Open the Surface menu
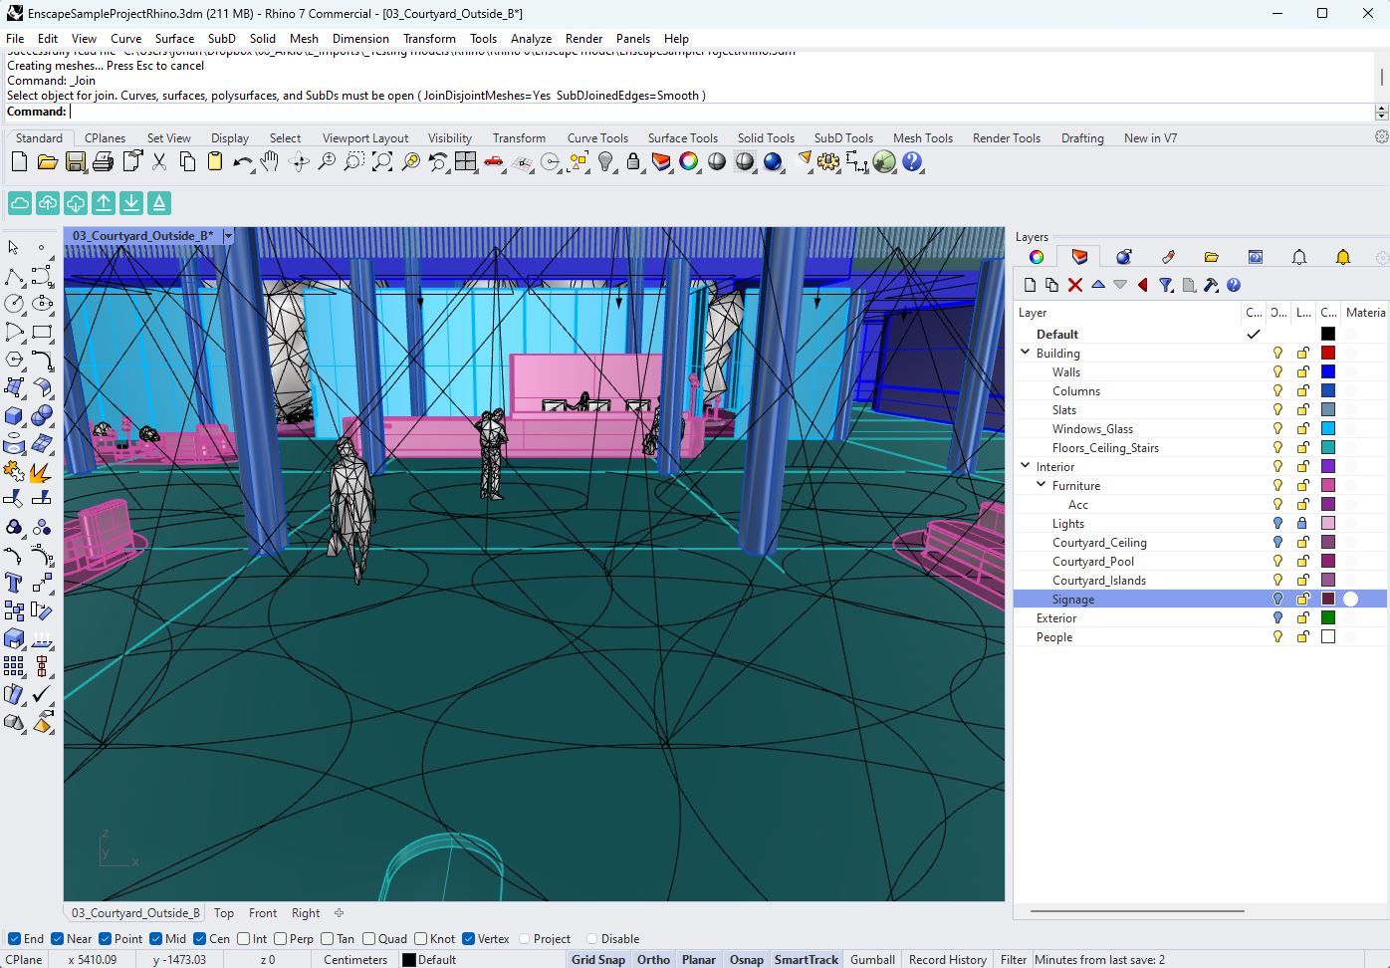Screen dimensions: 1390x968 [174, 38]
